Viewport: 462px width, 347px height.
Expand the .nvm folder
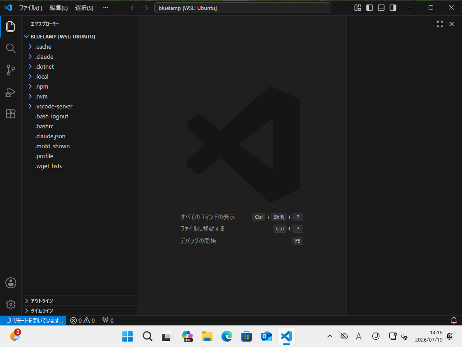pos(79,97)
